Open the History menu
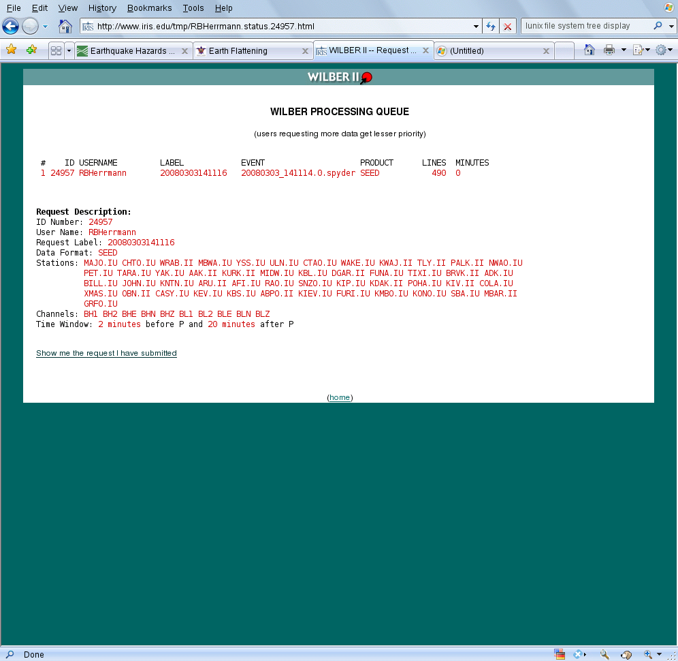 (x=102, y=7)
